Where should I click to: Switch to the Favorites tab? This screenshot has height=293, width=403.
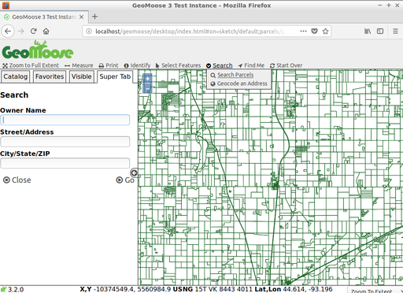coord(50,76)
